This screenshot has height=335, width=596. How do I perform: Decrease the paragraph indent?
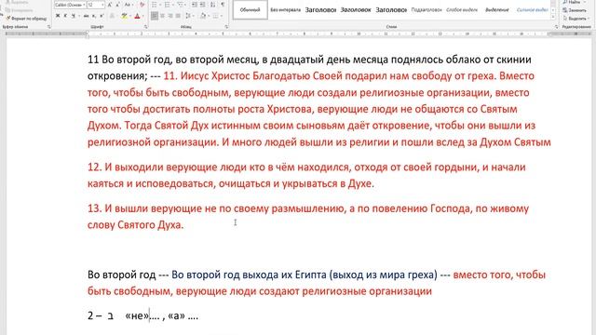(x=195, y=5)
